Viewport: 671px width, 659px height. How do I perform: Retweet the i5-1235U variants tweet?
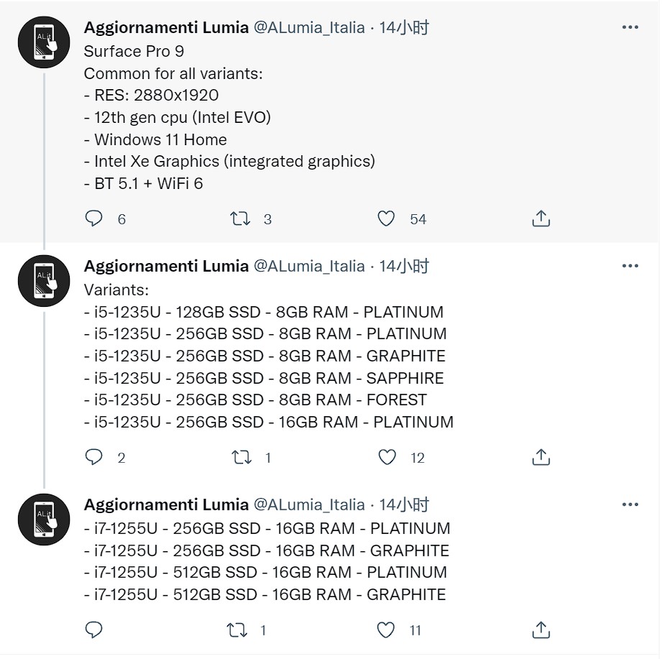[x=242, y=457]
